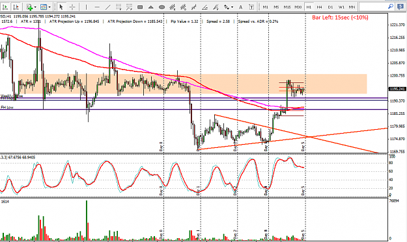Click the 'Bar Left: 15sec' red text
The image size is (407, 242).
click(x=340, y=18)
